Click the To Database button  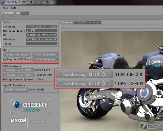(x=45, y=59)
